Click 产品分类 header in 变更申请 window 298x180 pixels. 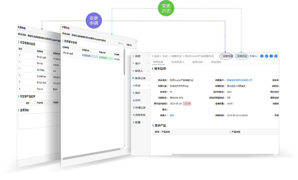(40, 103)
